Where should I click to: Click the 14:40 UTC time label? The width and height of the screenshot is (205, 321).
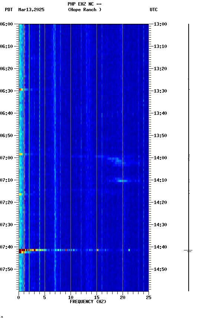[160, 247]
